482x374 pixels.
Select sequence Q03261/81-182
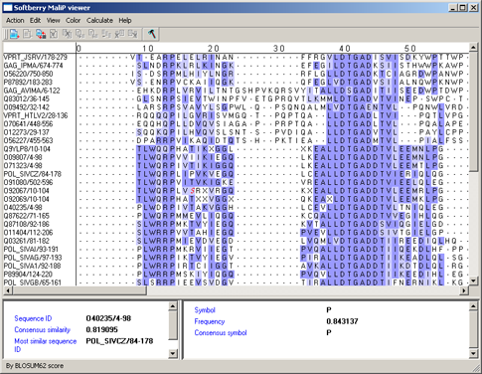click(27, 241)
